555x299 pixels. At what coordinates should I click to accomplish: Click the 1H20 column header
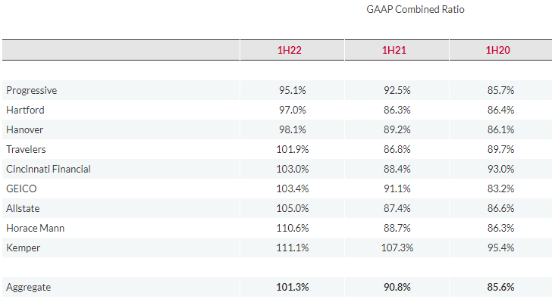(x=497, y=50)
